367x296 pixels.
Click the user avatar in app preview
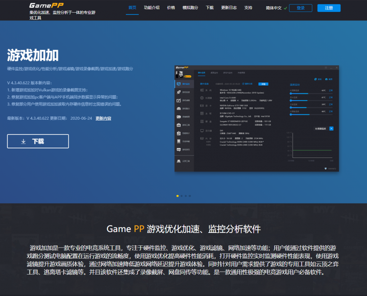[179, 75]
